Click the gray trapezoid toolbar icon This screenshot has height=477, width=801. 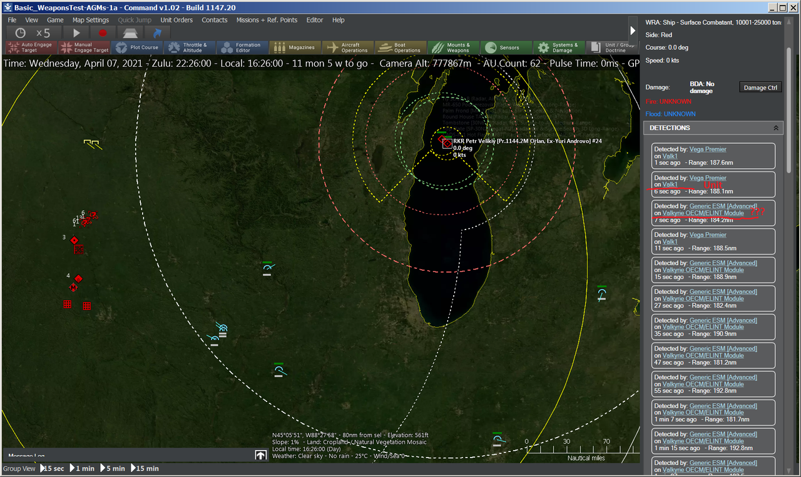(130, 33)
